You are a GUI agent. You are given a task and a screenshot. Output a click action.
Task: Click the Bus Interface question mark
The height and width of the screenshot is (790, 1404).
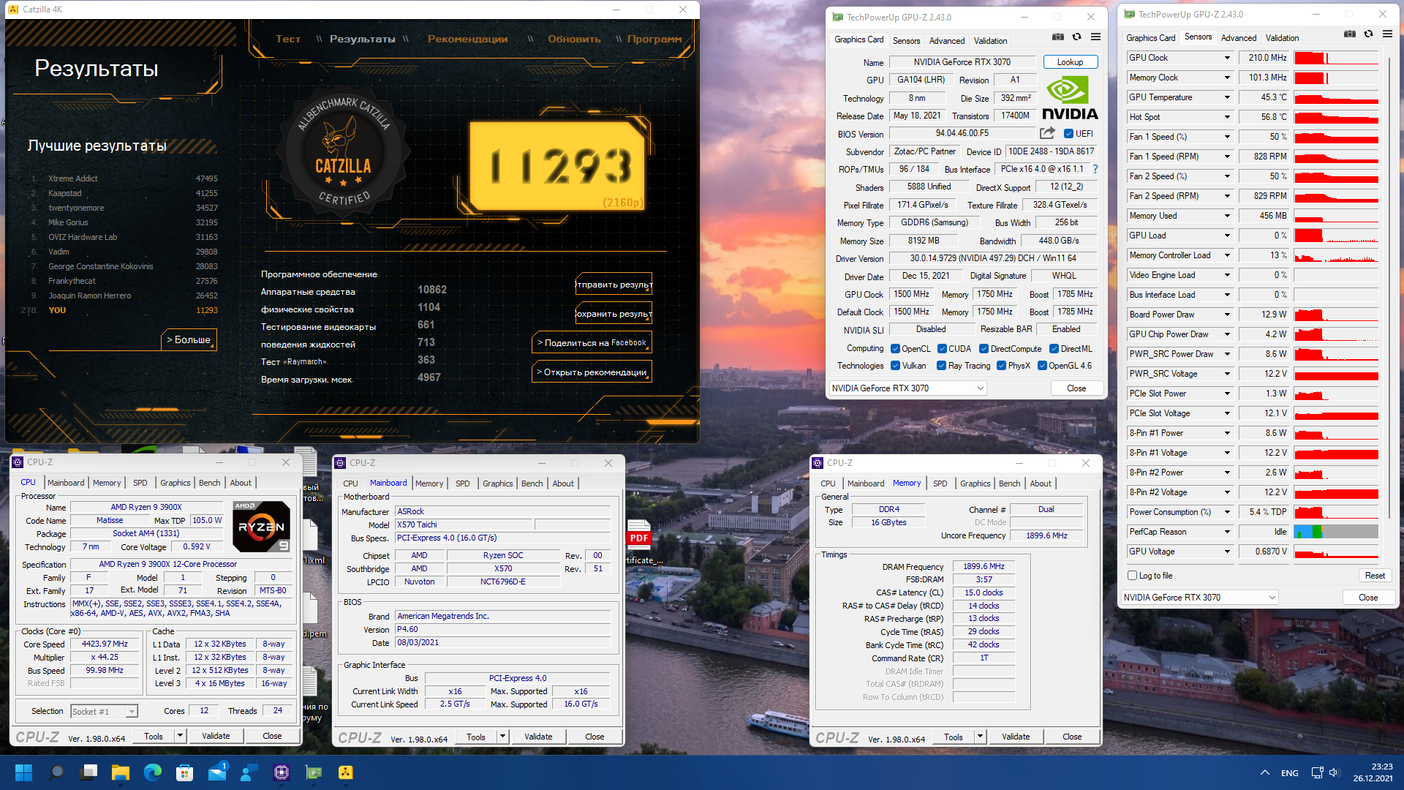pos(1095,169)
